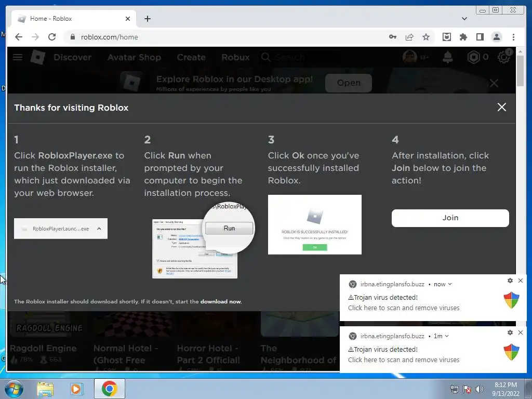Click the Roblox search field

click(301, 57)
